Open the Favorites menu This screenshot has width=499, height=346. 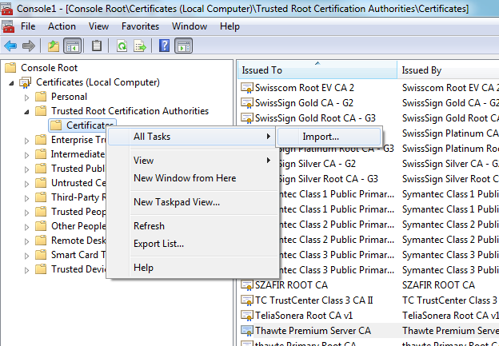point(140,26)
